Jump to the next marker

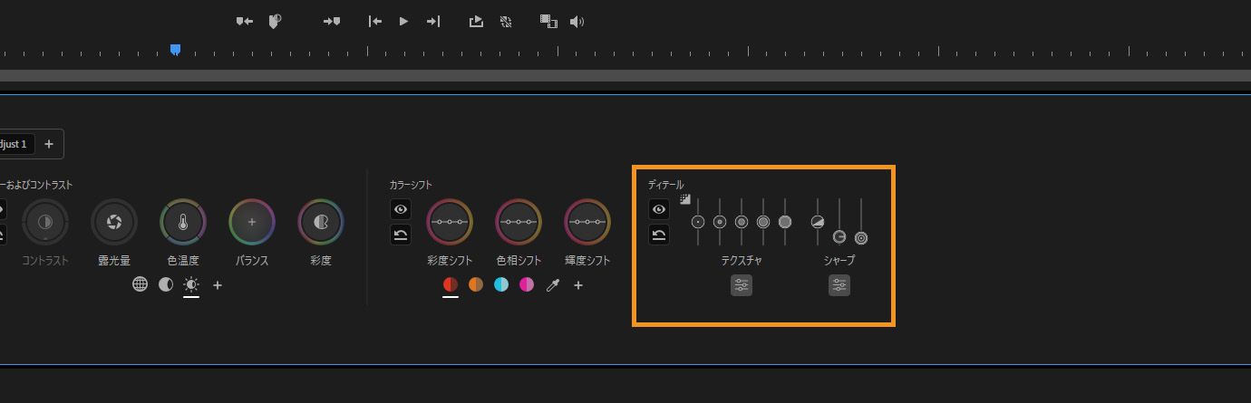click(x=332, y=21)
